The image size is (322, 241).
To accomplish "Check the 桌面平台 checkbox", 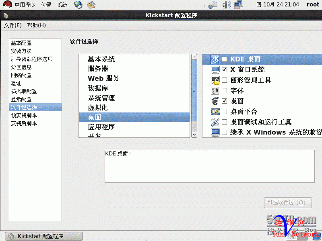I will point(225,112).
